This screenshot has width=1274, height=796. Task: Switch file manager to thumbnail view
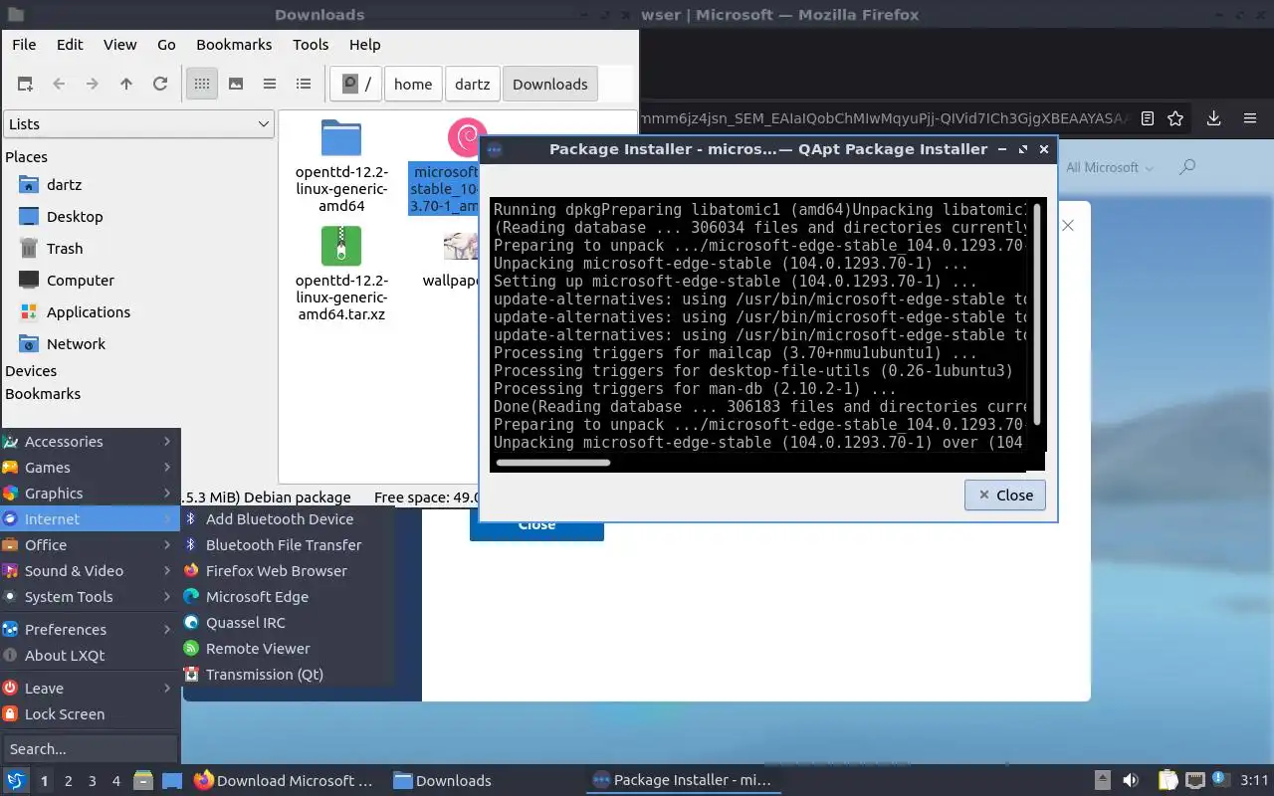(236, 84)
